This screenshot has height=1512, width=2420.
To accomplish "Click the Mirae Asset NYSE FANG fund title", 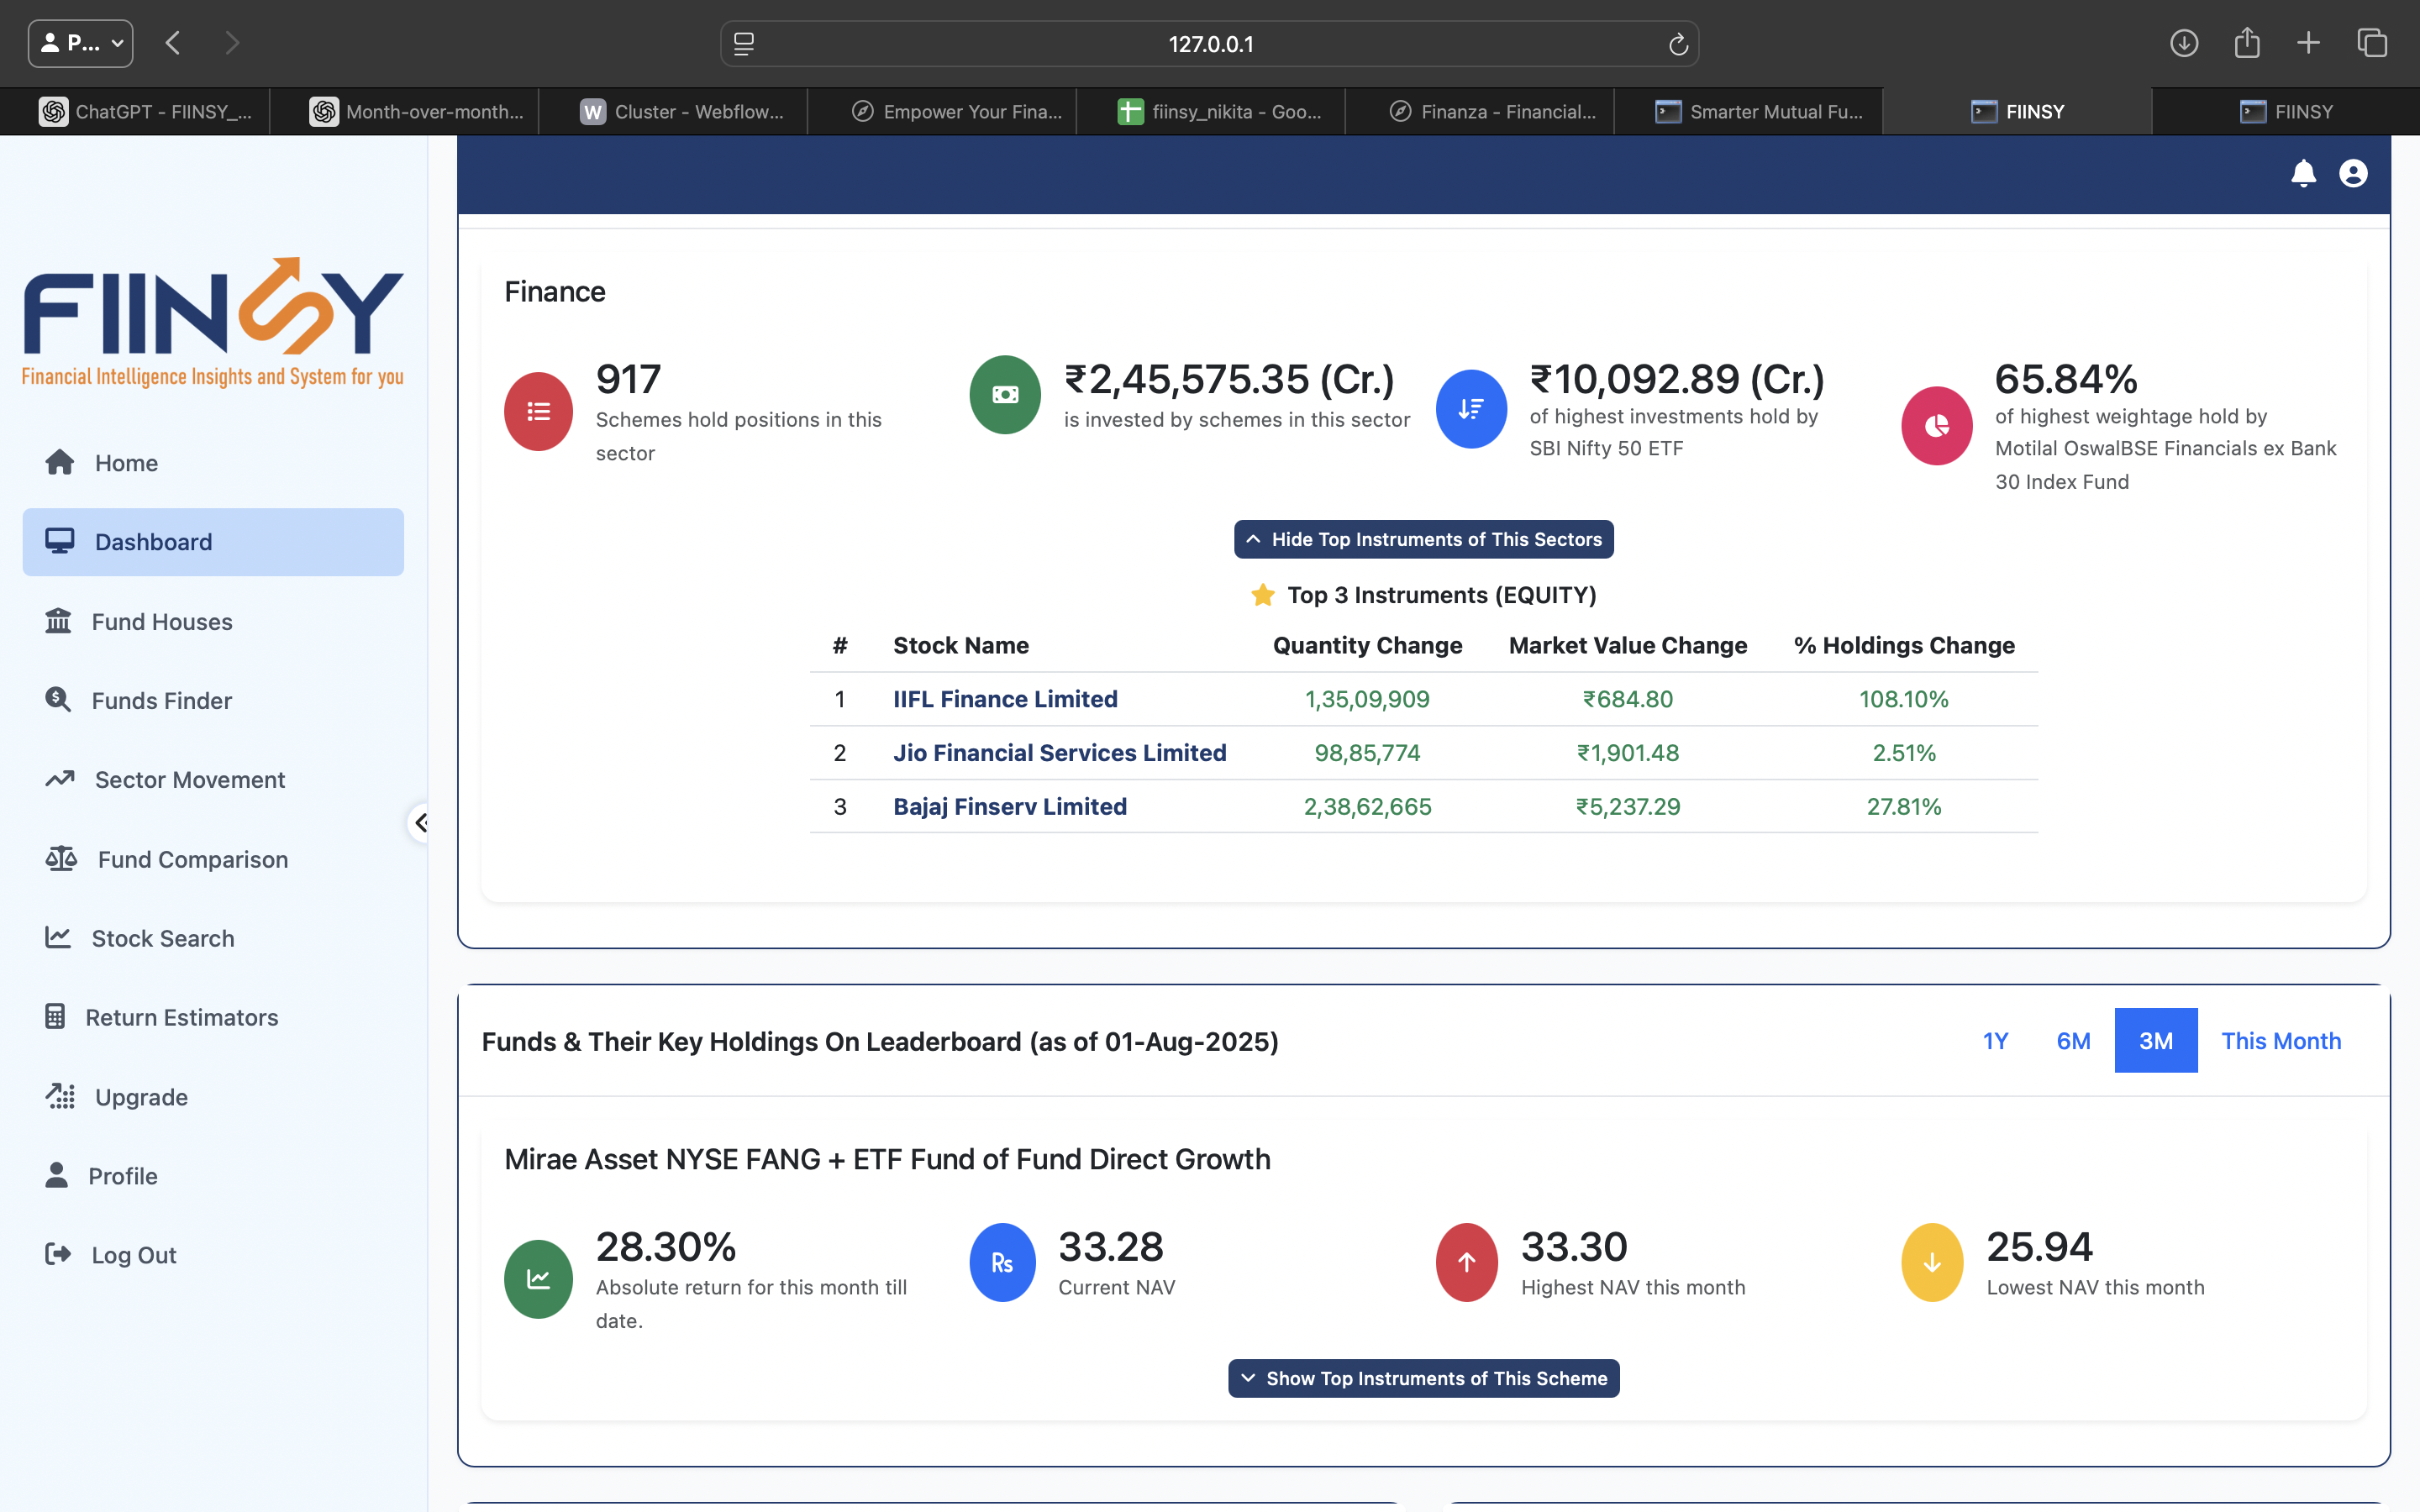I will [x=887, y=1159].
